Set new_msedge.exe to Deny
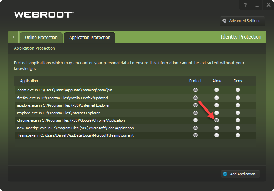 point(238,128)
